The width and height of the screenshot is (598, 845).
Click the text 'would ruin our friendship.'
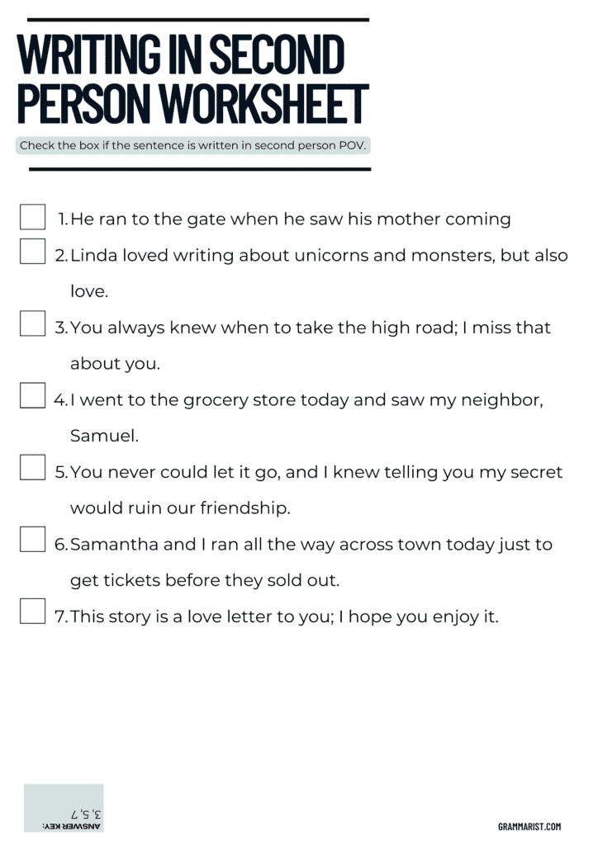click(x=180, y=508)
